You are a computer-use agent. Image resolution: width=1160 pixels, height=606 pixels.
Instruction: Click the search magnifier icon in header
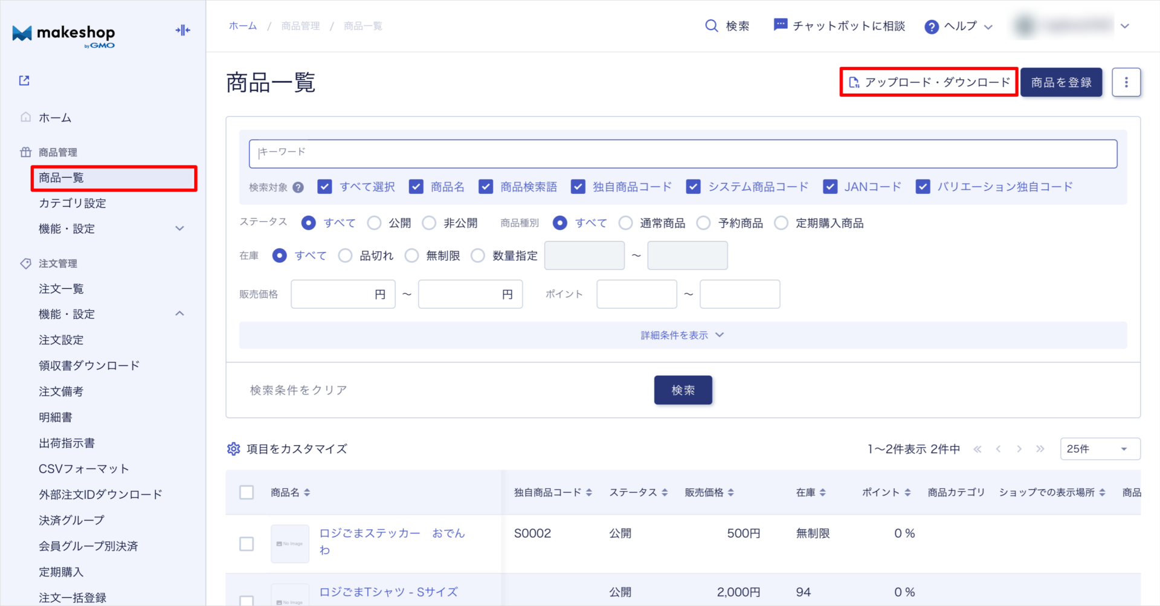[x=712, y=26]
